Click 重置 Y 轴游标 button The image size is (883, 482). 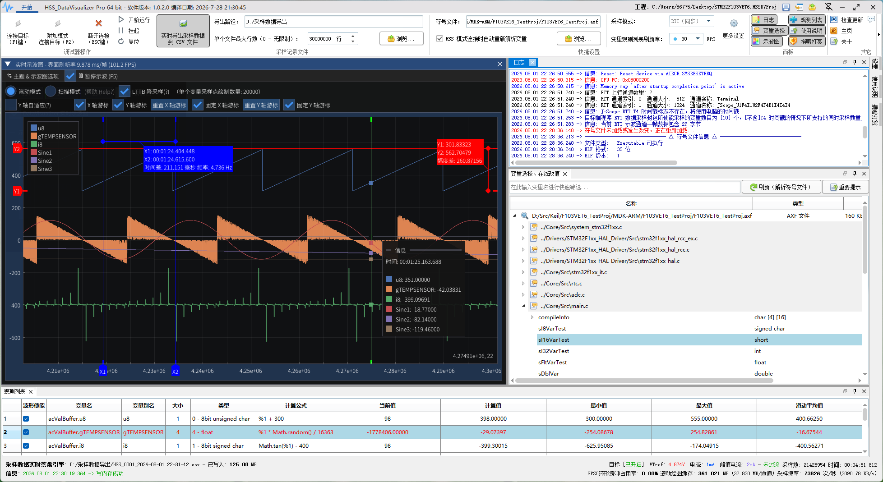(x=261, y=105)
